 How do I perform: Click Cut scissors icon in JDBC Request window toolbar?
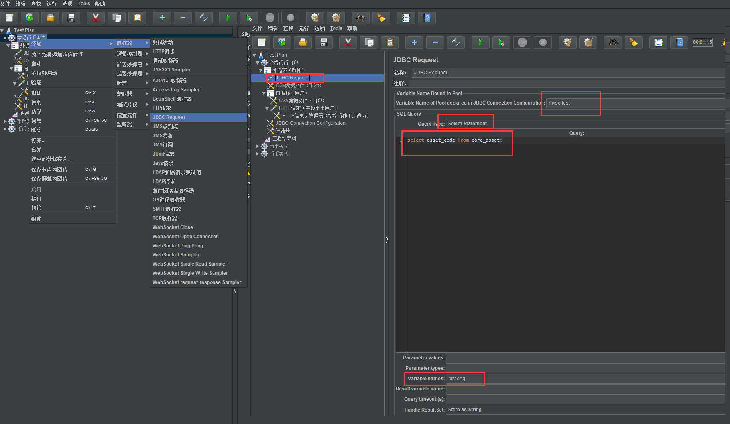[x=348, y=42]
